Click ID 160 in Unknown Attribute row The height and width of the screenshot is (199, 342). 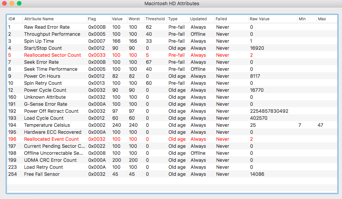12,97
